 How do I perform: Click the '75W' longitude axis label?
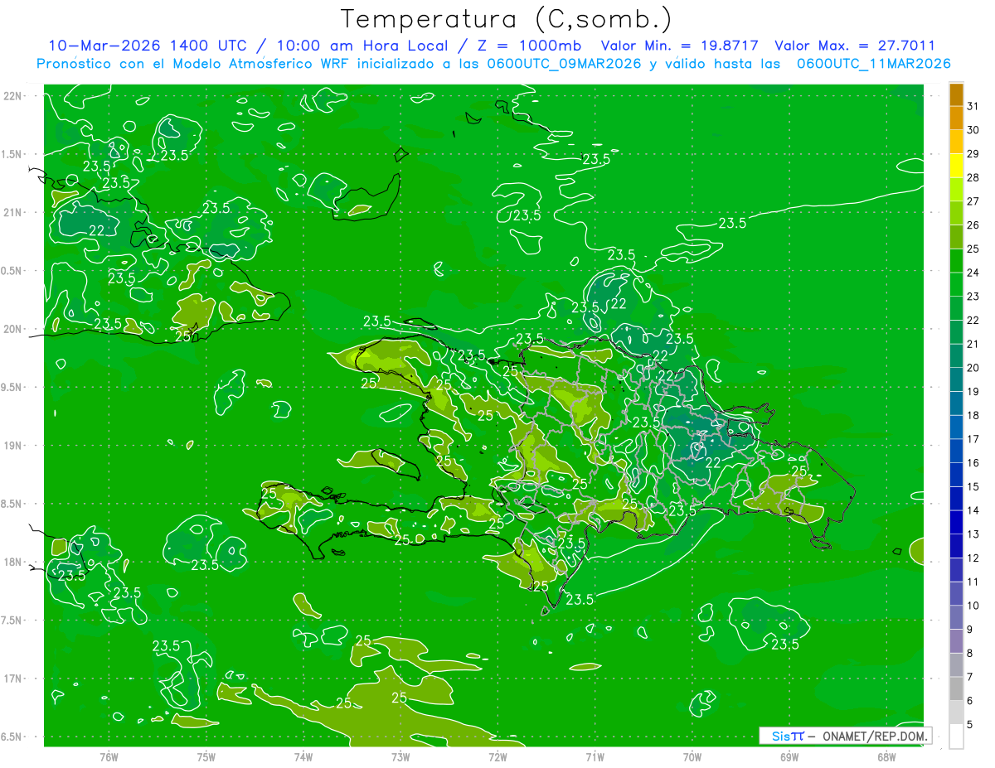click(206, 757)
